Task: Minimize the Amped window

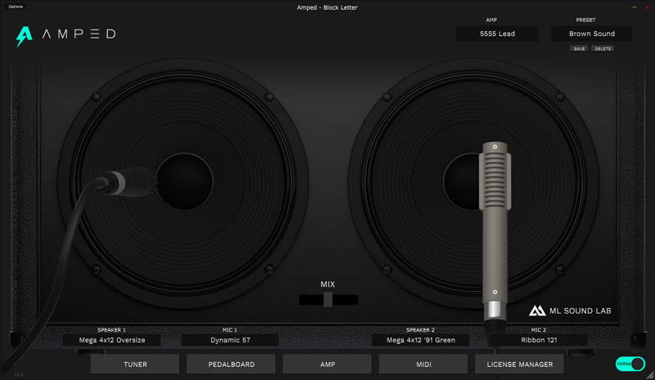Action: coord(634,7)
